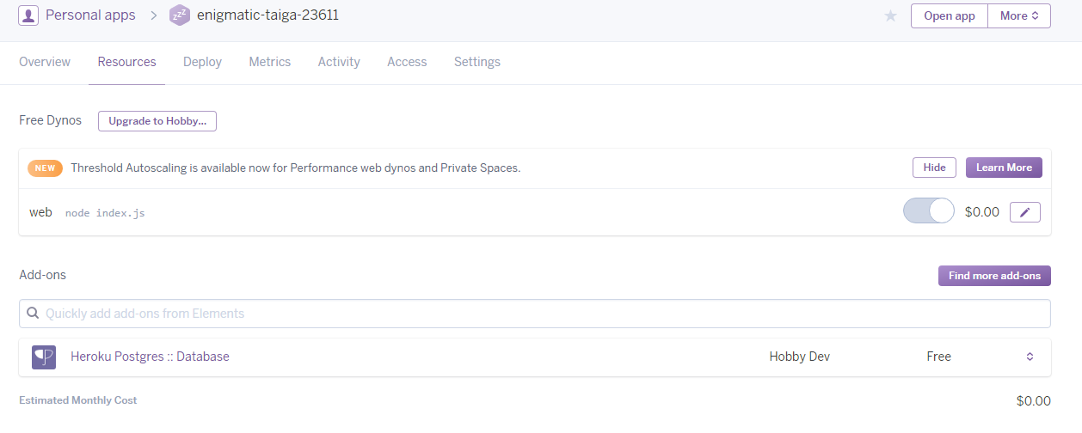Go to the Settings tab

pos(477,62)
